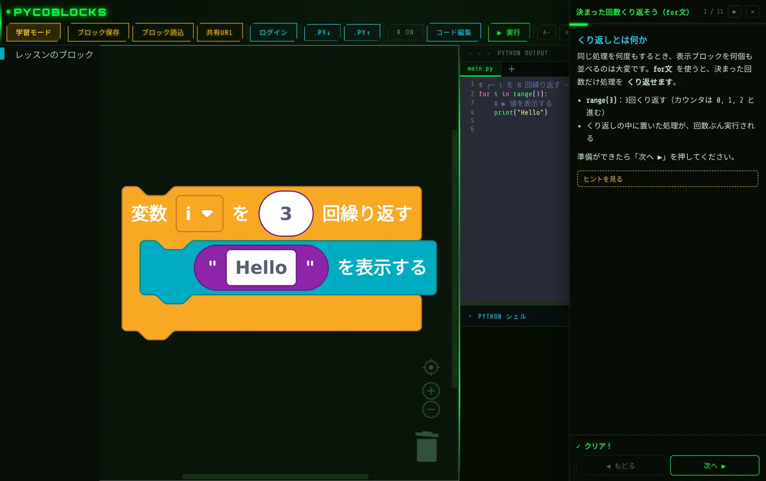Screen dimensions: 766x481
Task: Click ヒントを見る to show hint
Action: pos(668,179)
